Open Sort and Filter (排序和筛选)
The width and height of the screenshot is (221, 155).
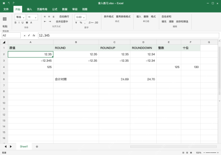[x=182, y=22]
